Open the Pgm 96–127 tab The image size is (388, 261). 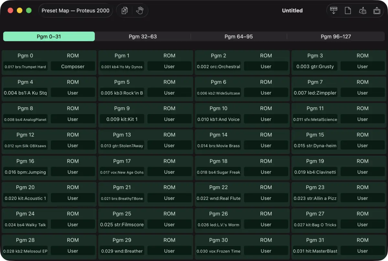[336, 37]
